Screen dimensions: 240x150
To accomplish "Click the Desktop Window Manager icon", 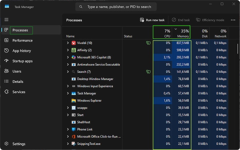I will click(x=74, y=79).
